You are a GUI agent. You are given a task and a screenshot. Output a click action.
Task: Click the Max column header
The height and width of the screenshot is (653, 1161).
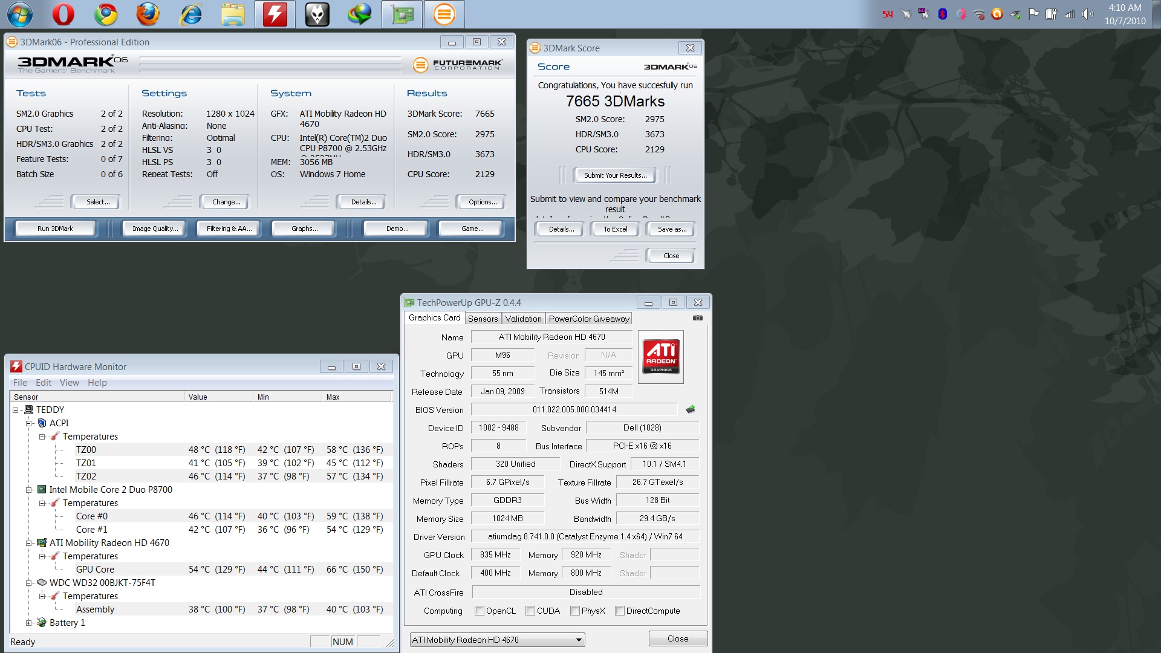click(x=357, y=397)
